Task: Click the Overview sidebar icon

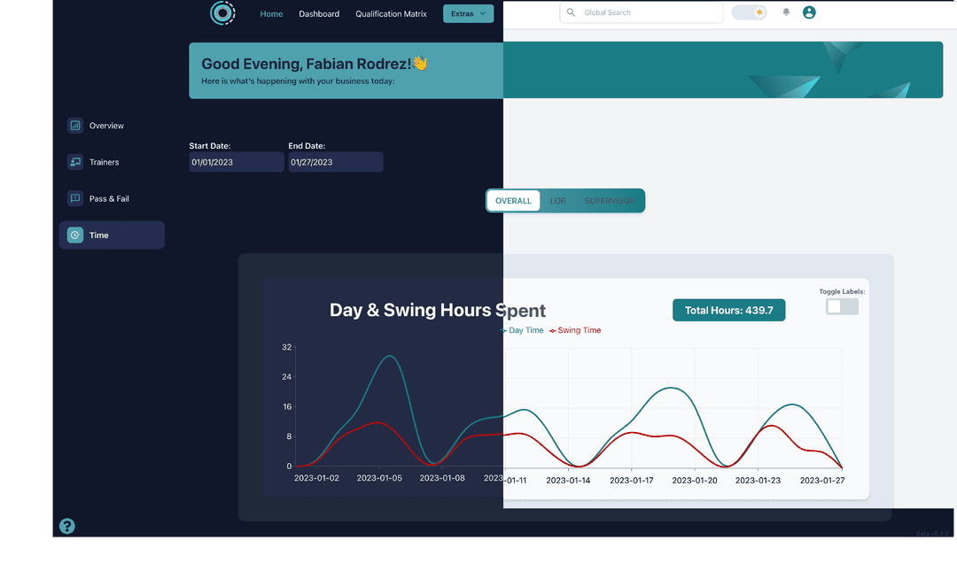Action: coord(75,126)
